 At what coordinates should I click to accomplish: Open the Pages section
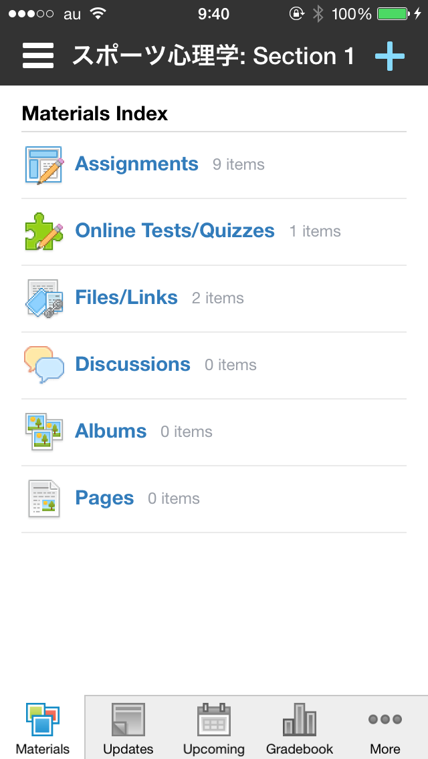click(x=104, y=498)
